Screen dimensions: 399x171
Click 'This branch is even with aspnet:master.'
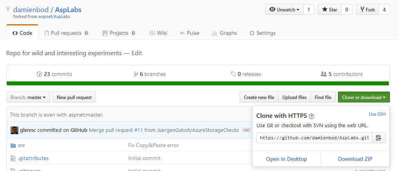[x=57, y=115]
